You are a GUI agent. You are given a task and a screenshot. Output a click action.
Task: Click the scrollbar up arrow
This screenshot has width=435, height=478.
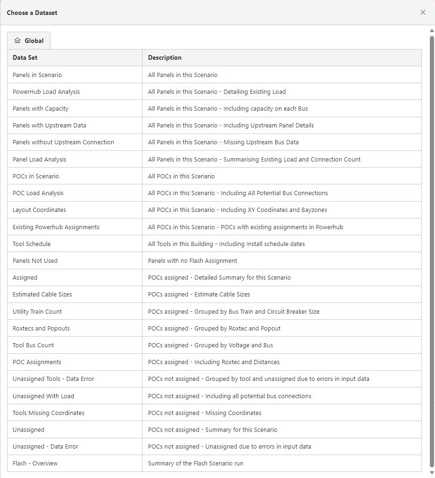pyautogui.click(x=432, y=31)
